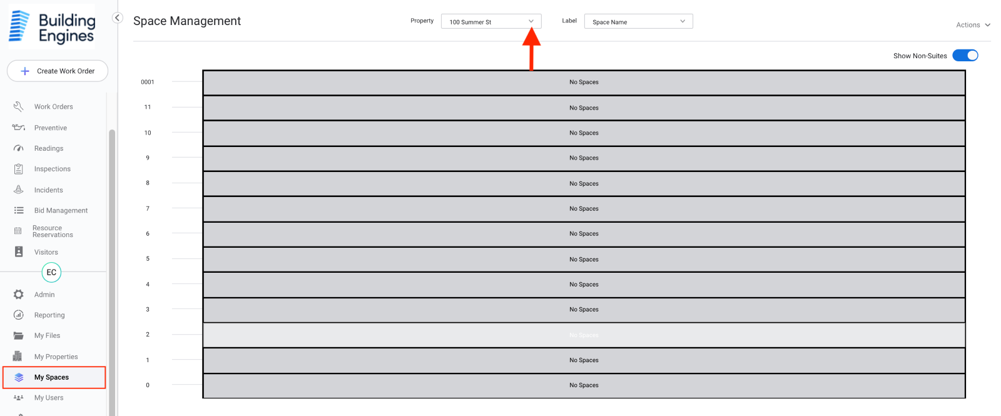Open the Property dropdown showing 100 Summer St
Viewport: 1001px width, 416px height.
pos(491,21)
